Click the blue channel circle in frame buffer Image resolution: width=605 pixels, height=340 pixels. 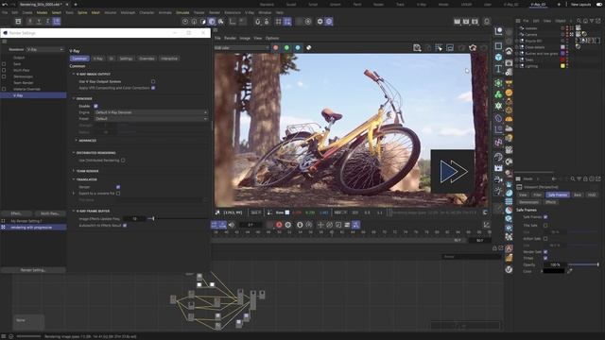(x=298, y=47)
